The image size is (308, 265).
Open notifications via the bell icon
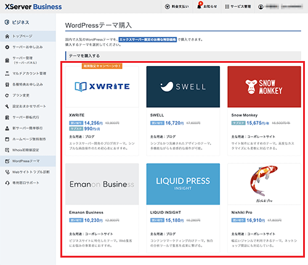[x=199, y=6]
